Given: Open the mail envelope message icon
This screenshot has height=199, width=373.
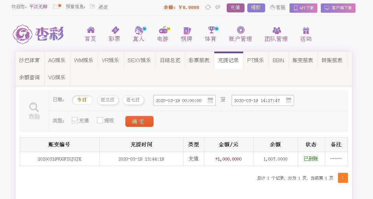Looking at the screenshot, I should pyautogui.click(x=57, y=7).
